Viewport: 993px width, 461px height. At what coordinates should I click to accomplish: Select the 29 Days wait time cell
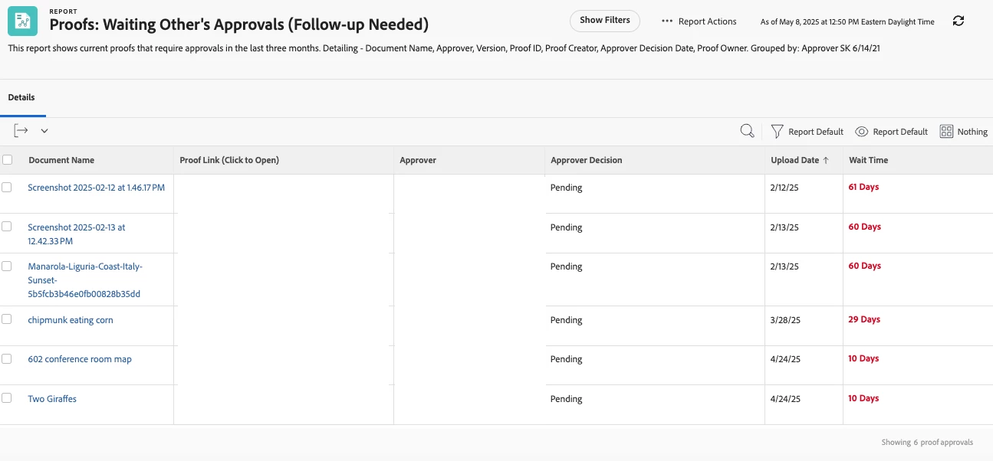[x=864, y=319]
